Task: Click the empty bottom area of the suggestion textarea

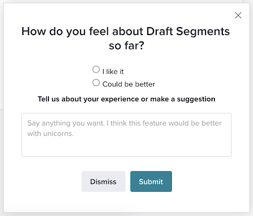Action: pyautogui.click(x=126, y=147)
